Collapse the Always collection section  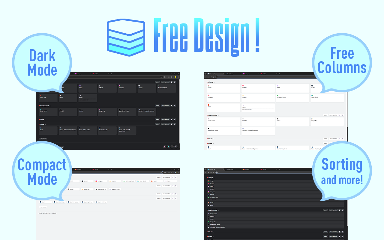[x=207, y=82]
